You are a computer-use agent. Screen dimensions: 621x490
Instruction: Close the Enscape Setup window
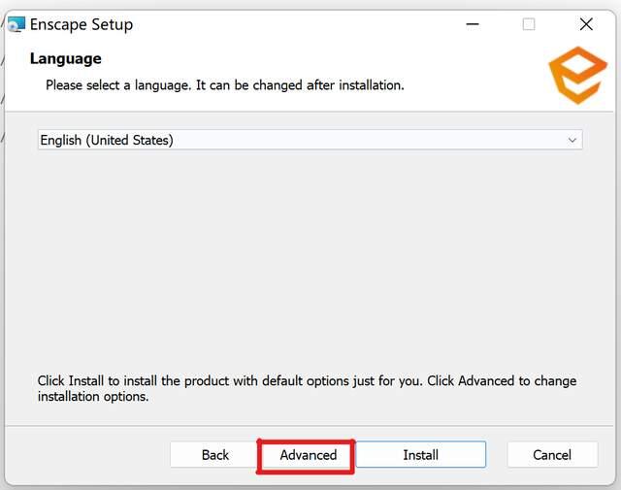click(586, 24)
